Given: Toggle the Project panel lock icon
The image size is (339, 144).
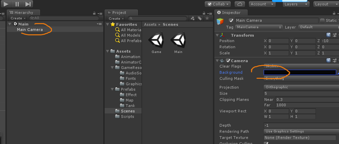Looking at the screenshot, I should tap(204, 13).
